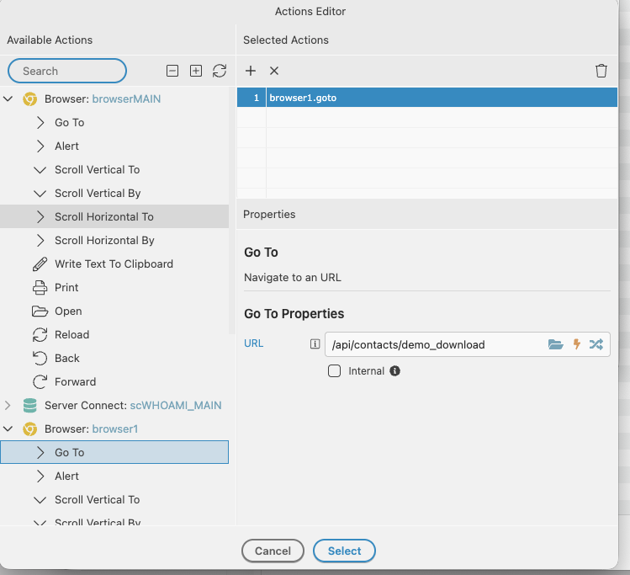
Task: Select the browser1.goto row in Selected Actions
Action: point(421,98)
